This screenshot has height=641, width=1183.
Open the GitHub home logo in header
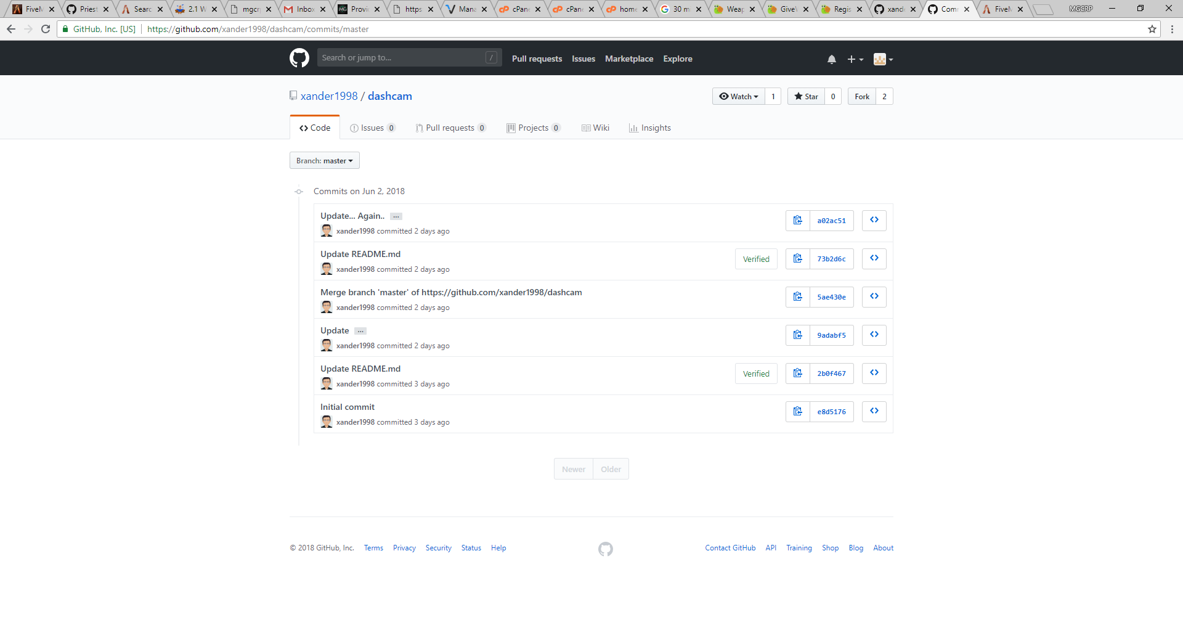point(299,59)
